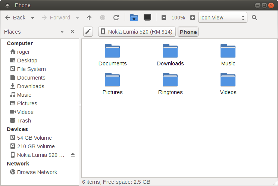Click the Devices section heading
This screenshot has width=278, height=186.
17,129
